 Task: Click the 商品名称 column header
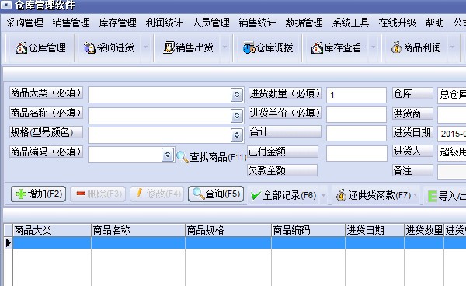[138, 230]
